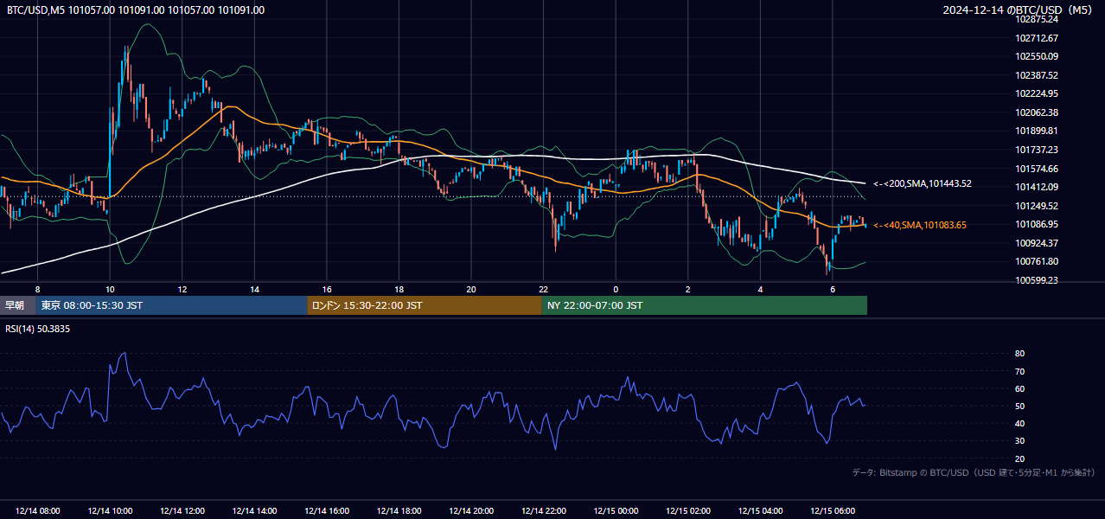Viewport: 1105px width, 519px height.
Task: Click hour label 20 under price chart
Action: tap(471, 289)
